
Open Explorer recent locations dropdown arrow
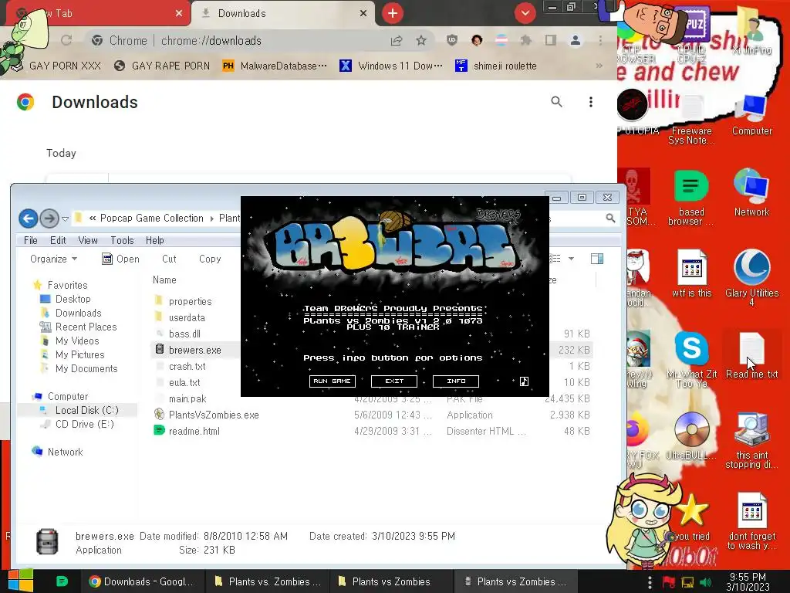tap(65, 219)
